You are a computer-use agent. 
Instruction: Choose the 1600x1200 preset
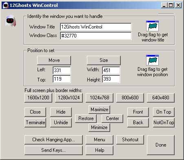coord(38,98)
